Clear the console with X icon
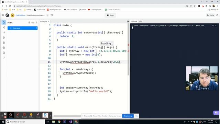Viewport: 220px width, 124px height. pyautogui.click(x=216, y=25)
